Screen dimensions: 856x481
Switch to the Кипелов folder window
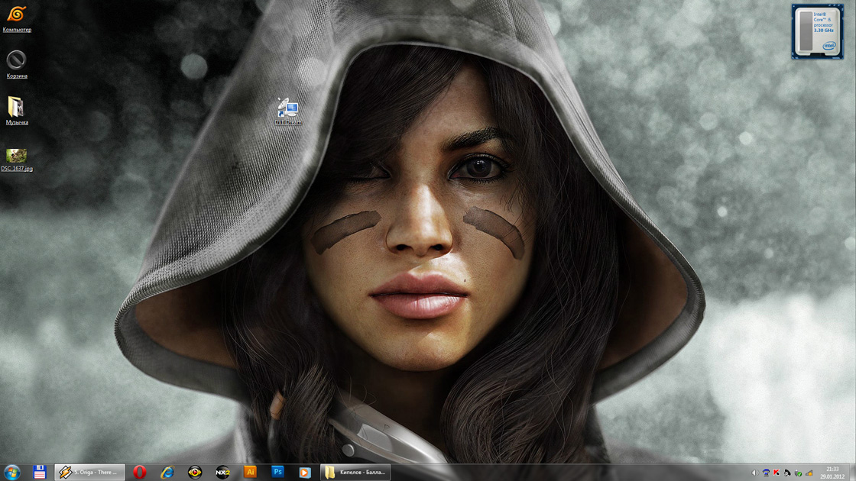pyautogui.click(x=355, y=472)
